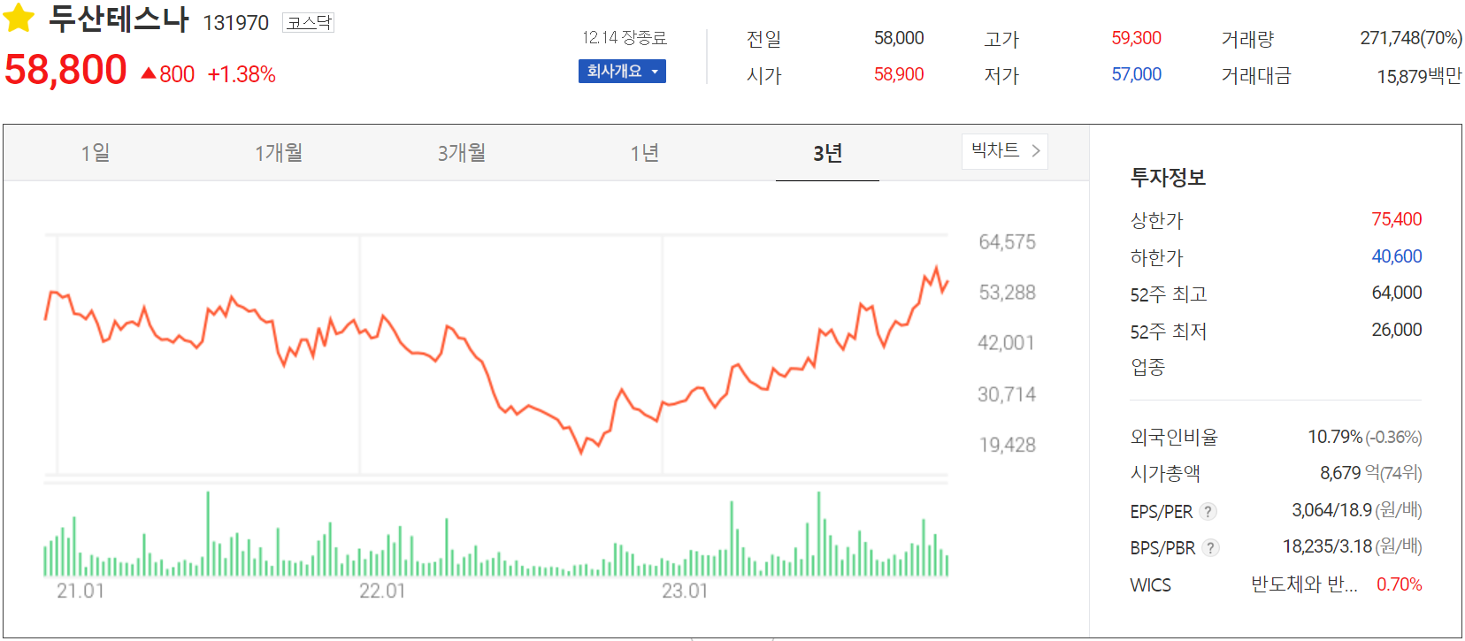
Task: Select the 3개월 chart tab
Action: pyautogui.click(x=462, y=153)
